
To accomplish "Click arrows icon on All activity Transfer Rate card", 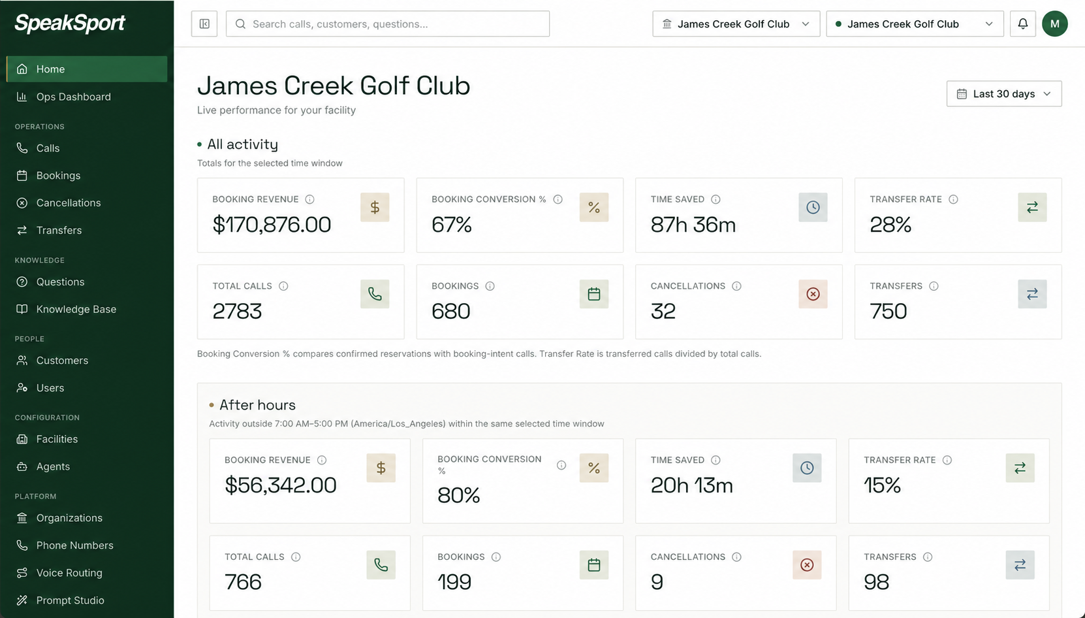I will [x=1032, y=207].
